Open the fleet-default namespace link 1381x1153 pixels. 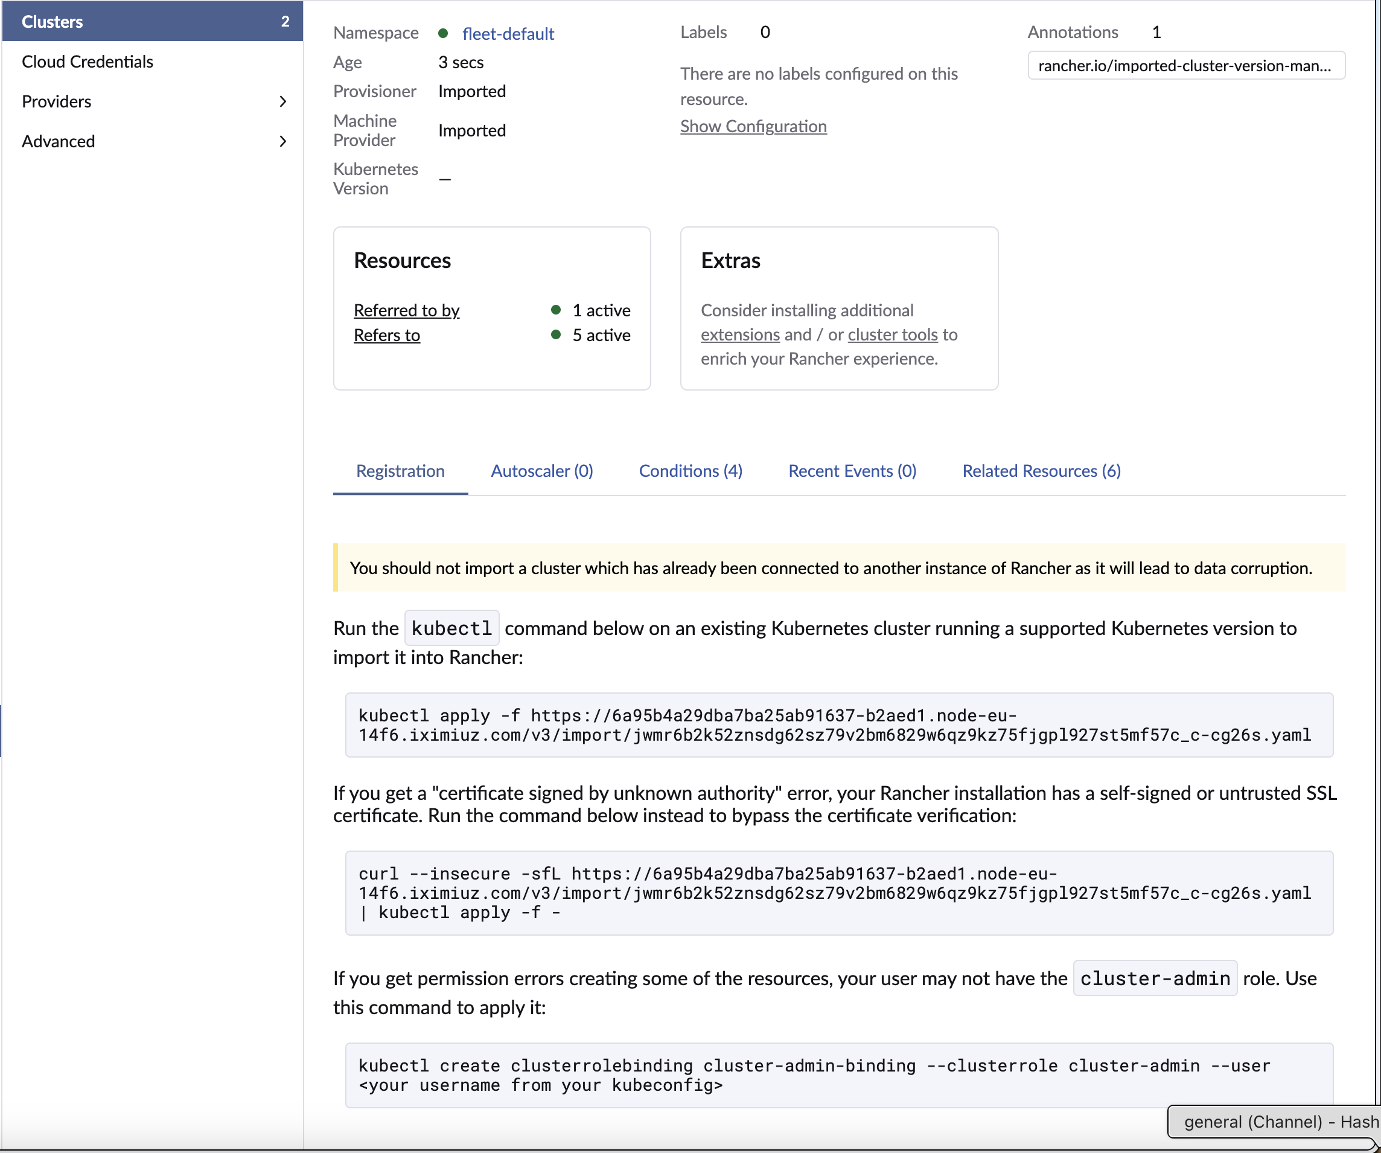pyautogui.click(x=508, y=34)
